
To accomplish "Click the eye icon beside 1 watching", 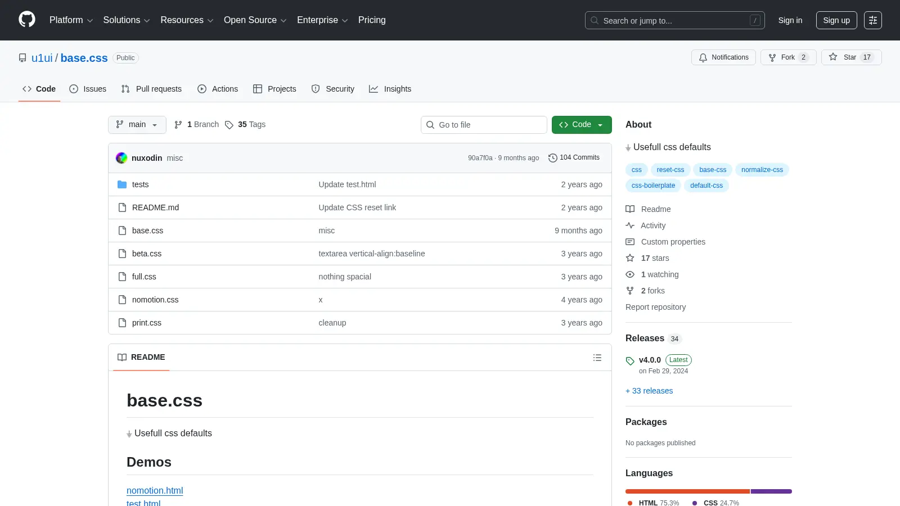I will pyautogui.click(x=630, y=274).
